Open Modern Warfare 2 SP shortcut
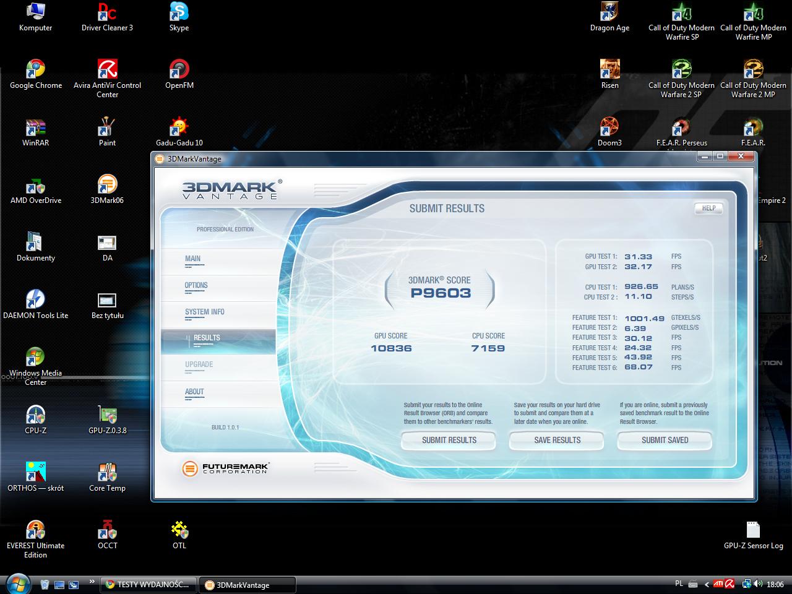The image size is (792, 594). tap(681, 79)
